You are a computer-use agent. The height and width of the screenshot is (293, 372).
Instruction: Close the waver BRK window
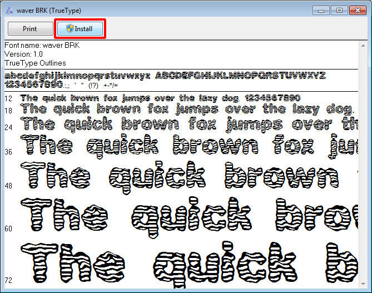click(358, 11)
